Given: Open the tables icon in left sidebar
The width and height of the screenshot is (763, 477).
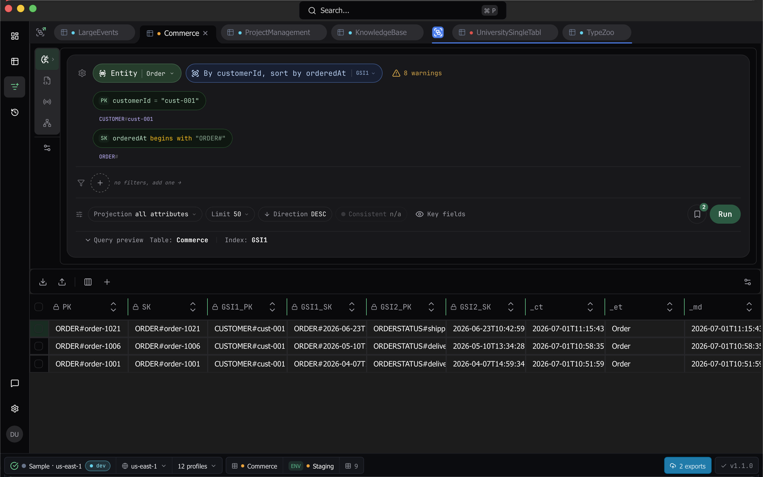Looking at the screenshot, I should tap(15, 61).
